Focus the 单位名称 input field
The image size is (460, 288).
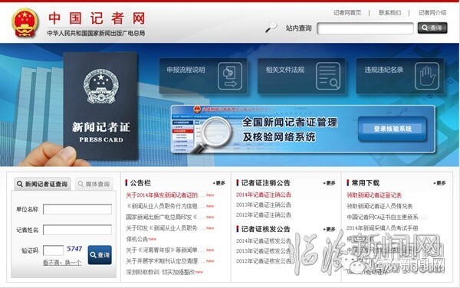pos(77,209)
